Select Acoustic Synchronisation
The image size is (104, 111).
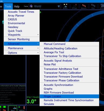pos(69,85)
